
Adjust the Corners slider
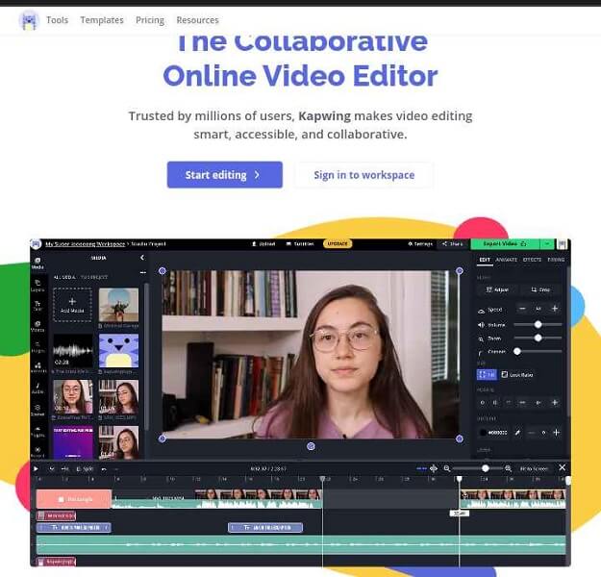pos(538,351)
